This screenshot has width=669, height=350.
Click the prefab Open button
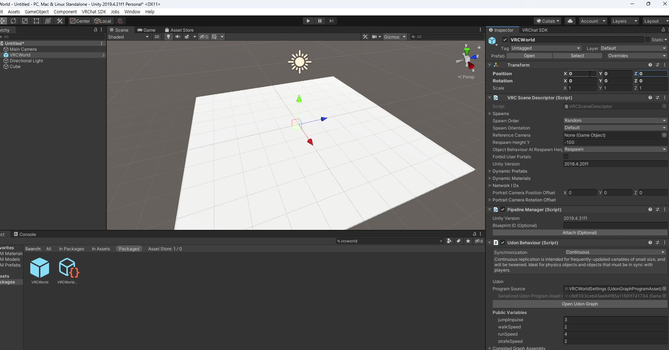pos(529,56)
